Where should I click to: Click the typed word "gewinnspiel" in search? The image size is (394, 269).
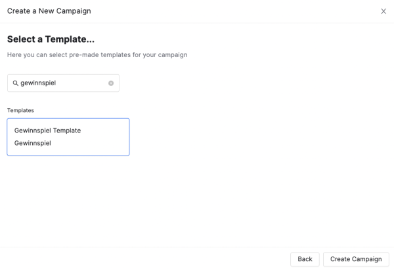38,83
